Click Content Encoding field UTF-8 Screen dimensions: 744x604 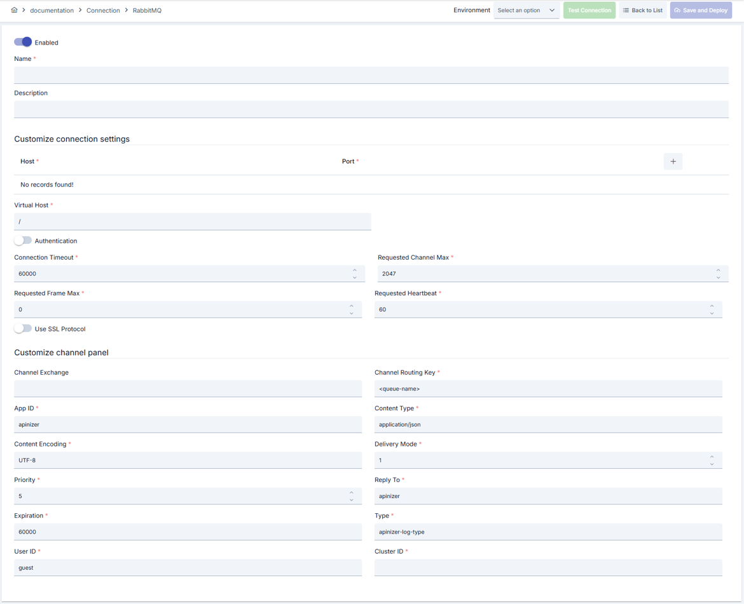coord(188,460)
